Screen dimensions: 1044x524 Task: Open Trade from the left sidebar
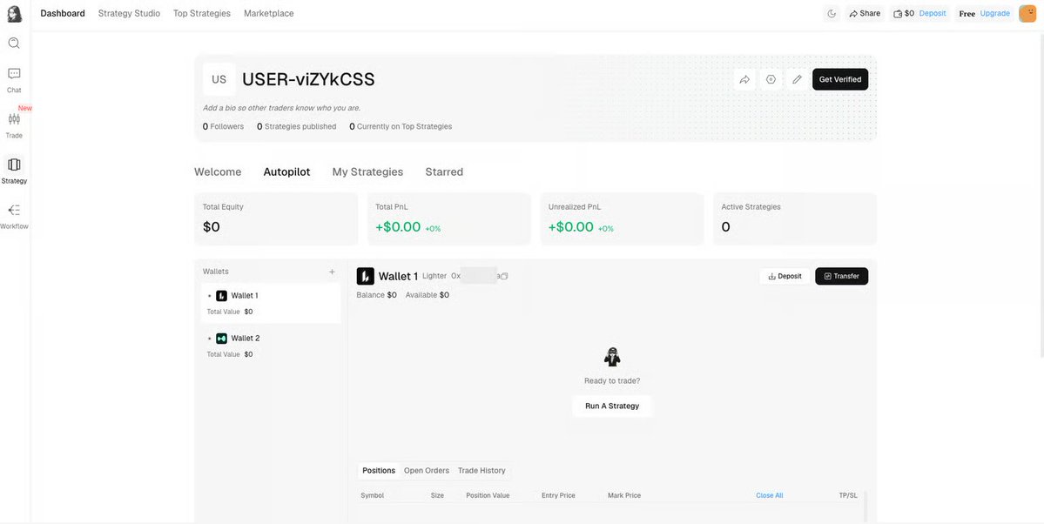click(14, 124)
